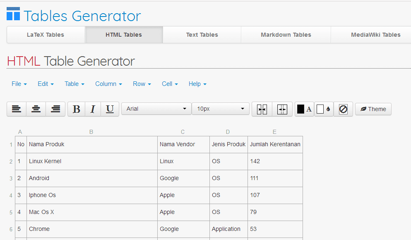Click the cell with value 53

click(275, 229)
